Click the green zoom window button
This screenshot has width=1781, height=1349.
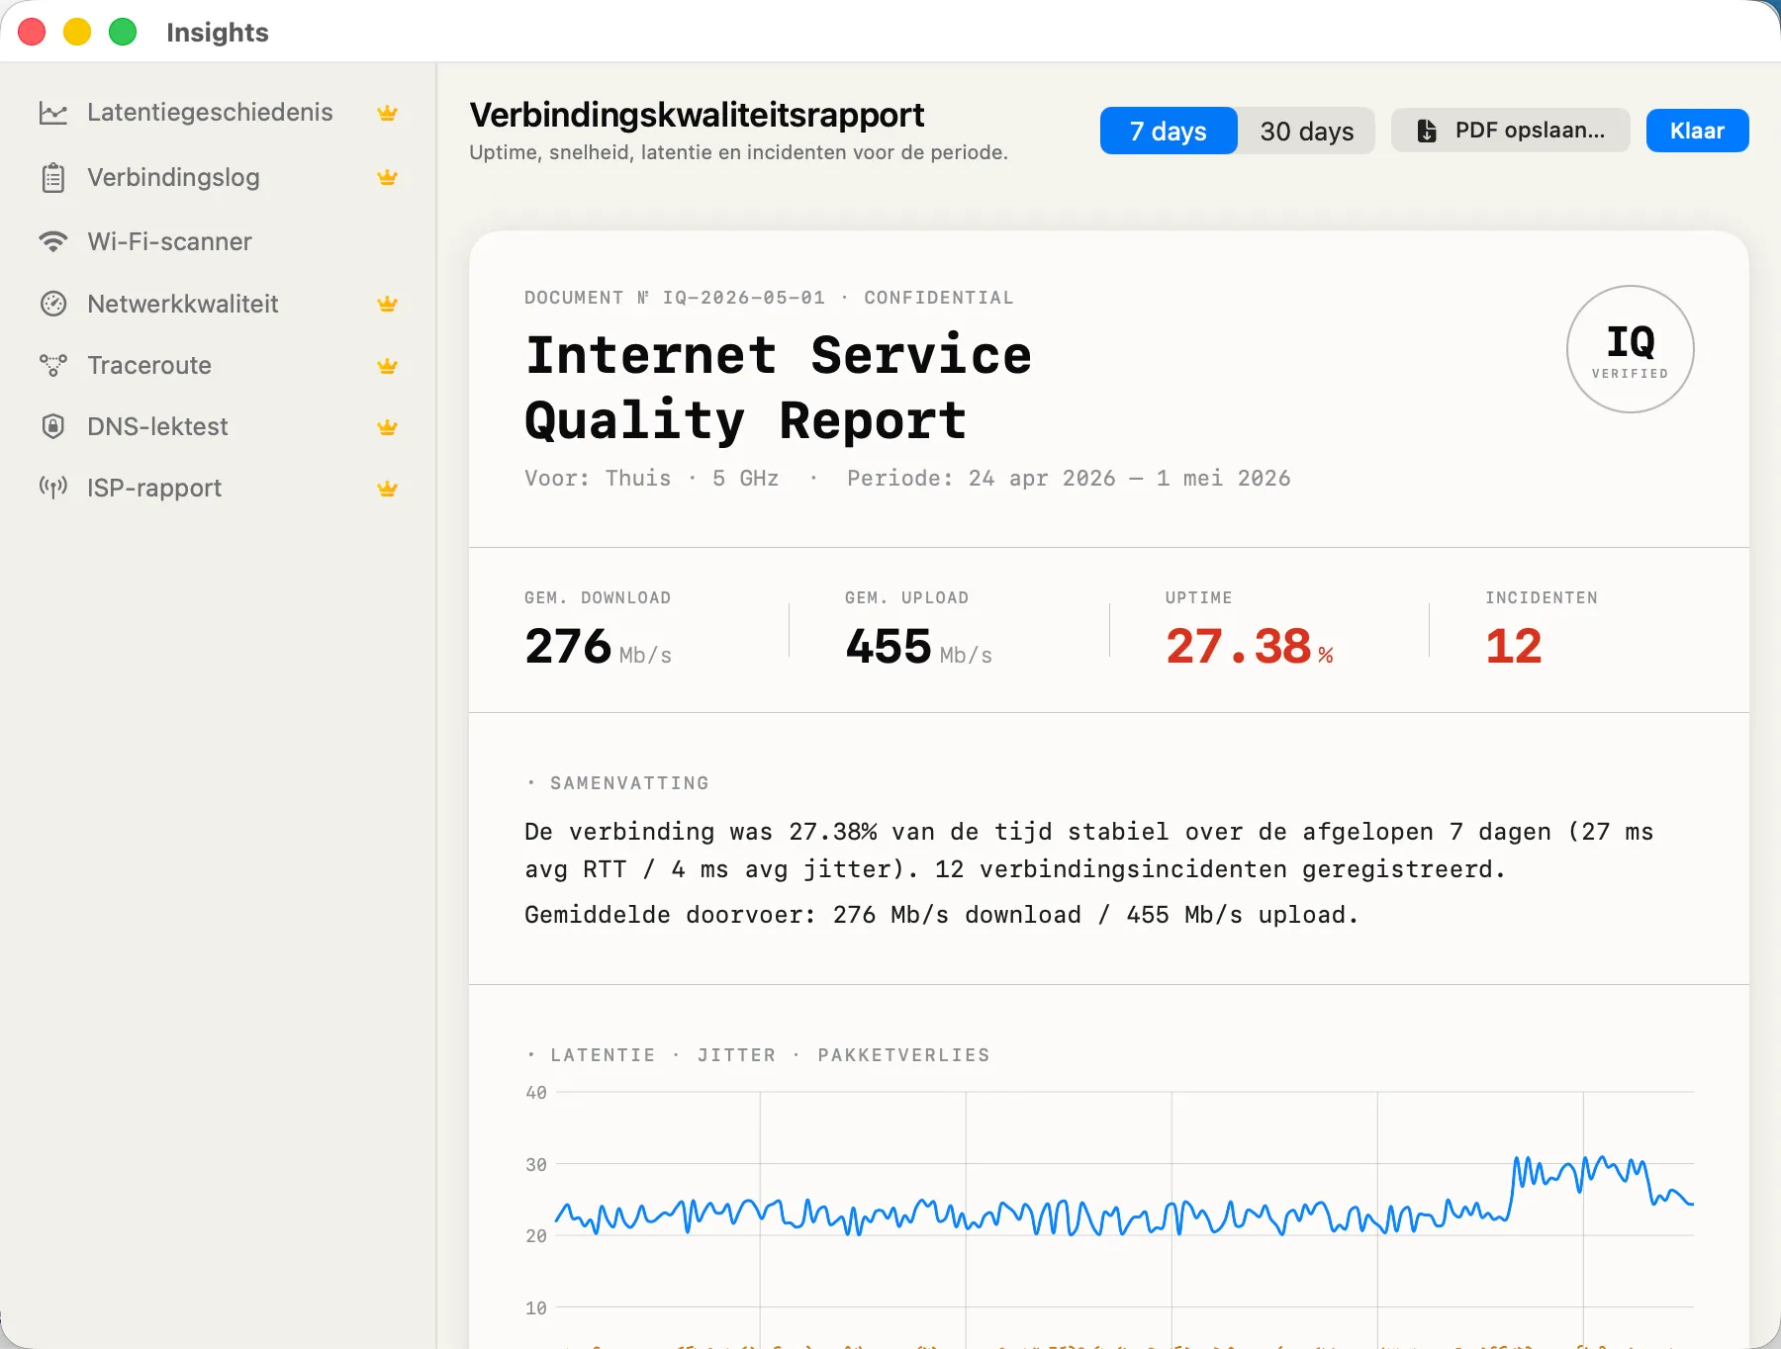point(123,32)
